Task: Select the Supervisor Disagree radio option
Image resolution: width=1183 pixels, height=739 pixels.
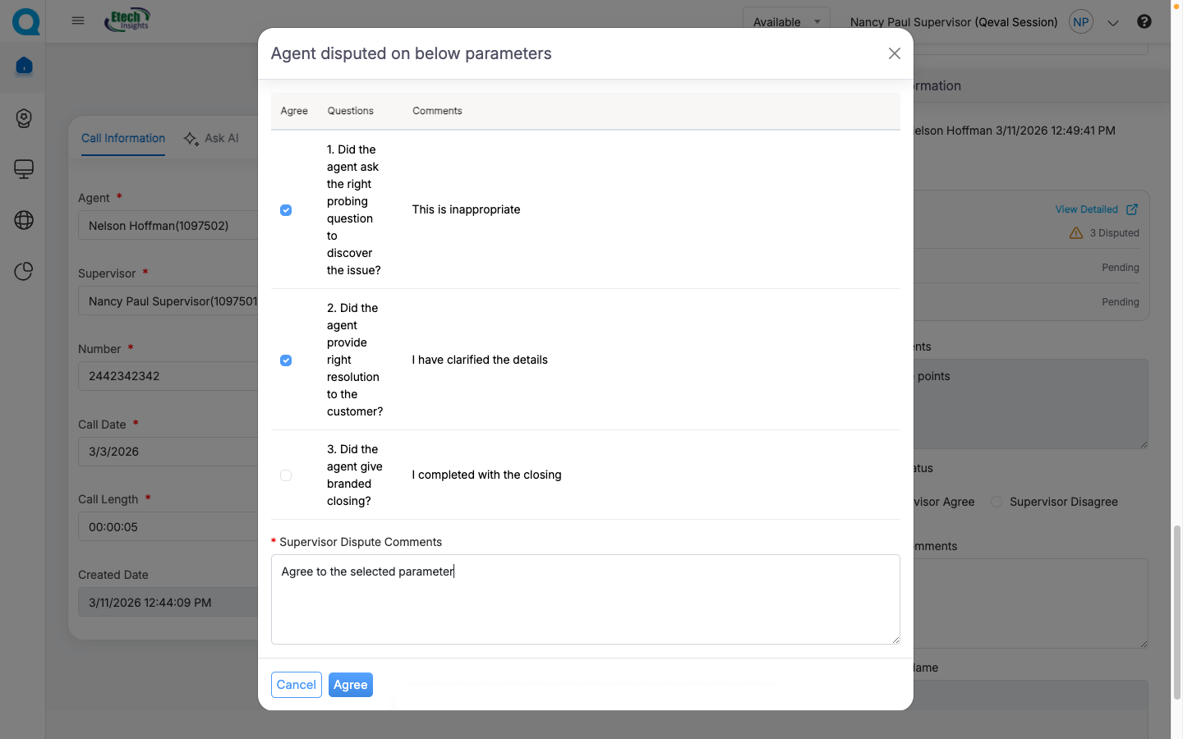Action: [x=997, y=502]
